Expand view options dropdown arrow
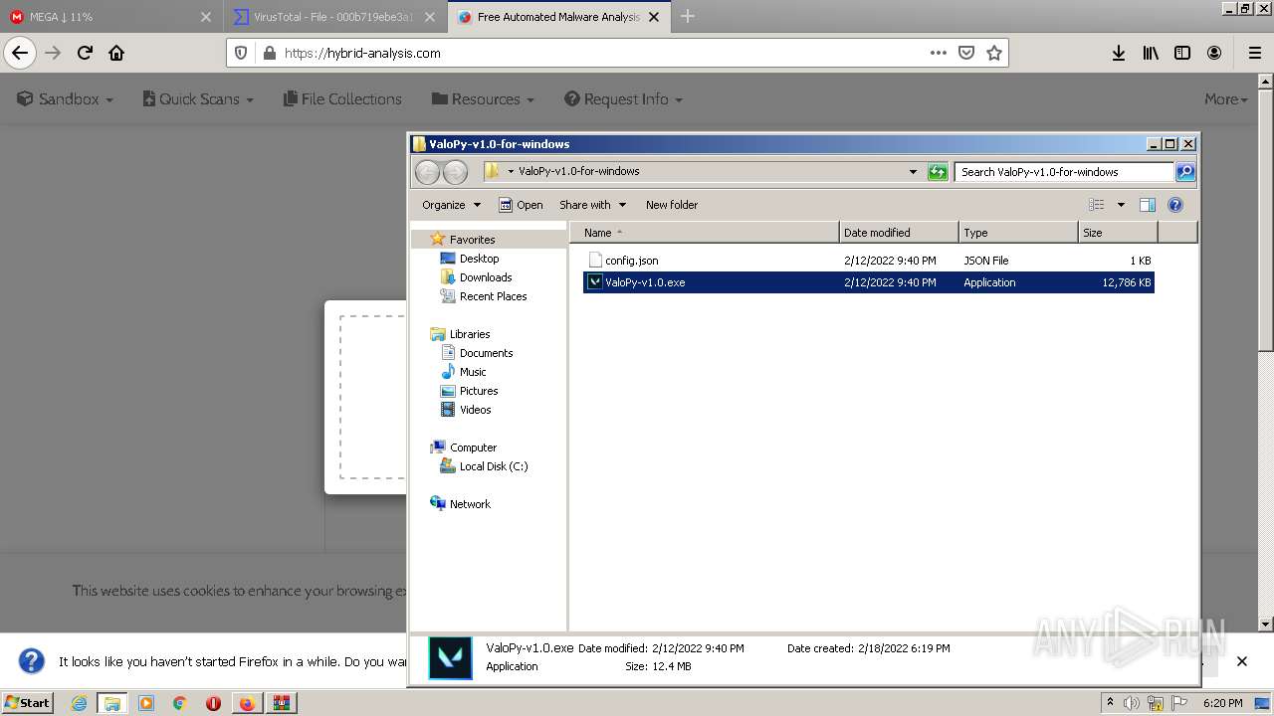The height and width of the screenshot is (716, 1274). [x=1121, y=205]
